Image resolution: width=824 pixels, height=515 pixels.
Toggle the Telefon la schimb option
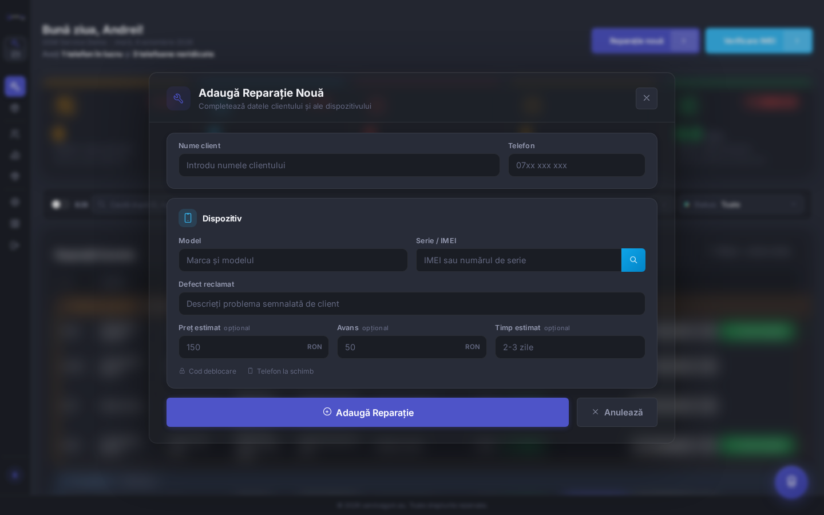[x=280, y=371]
